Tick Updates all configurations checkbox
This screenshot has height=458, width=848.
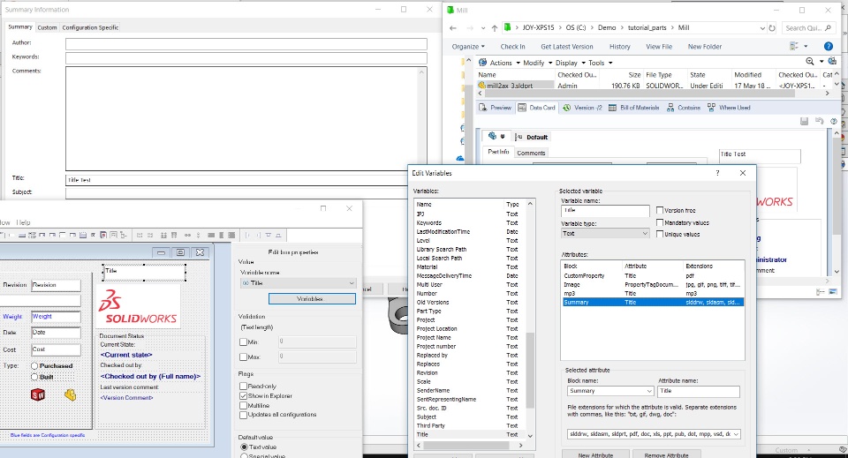(x=244, y=415)
